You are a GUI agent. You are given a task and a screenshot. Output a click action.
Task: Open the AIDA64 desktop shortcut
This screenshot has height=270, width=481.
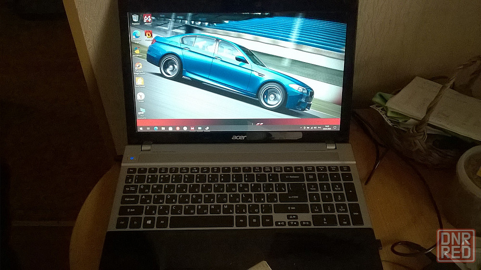coord(148,19)
